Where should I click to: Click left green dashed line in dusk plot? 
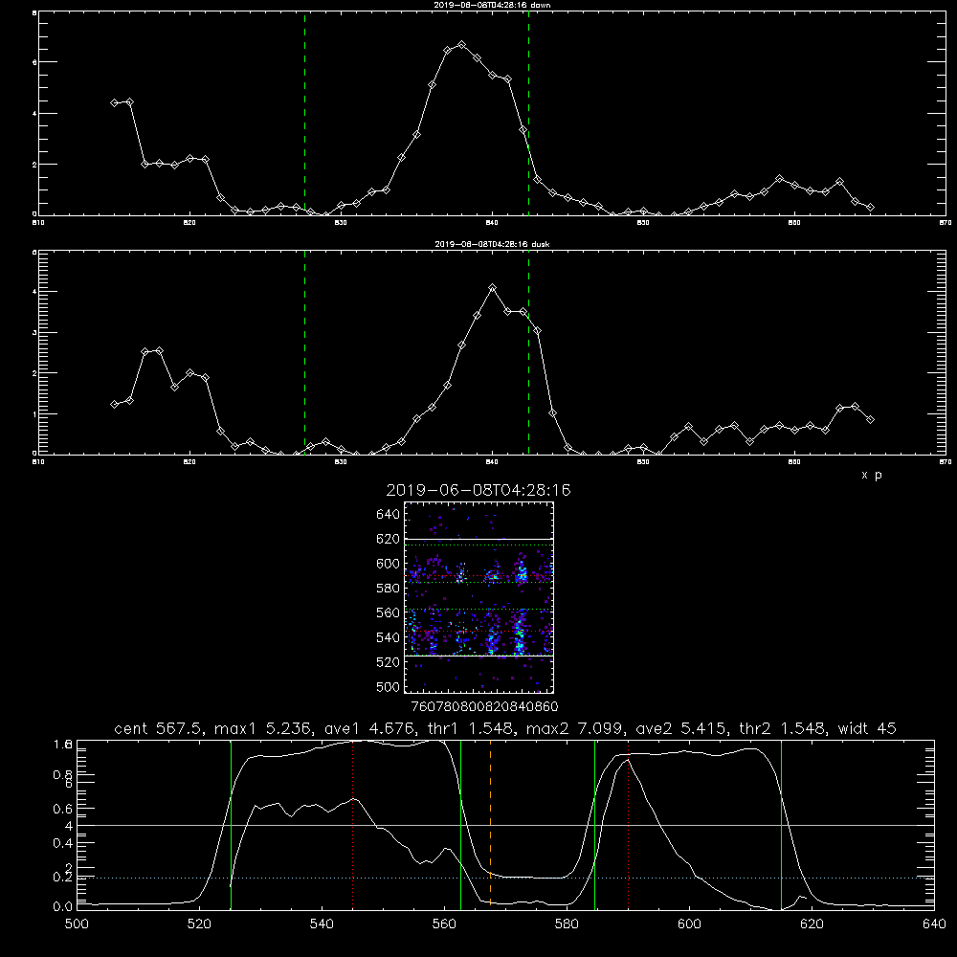coord(304,352)
